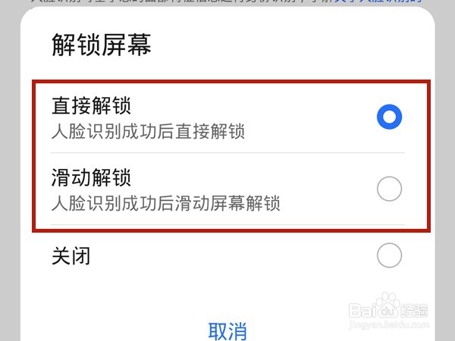Open the blue face recognition link at top

tap(378, 2)
